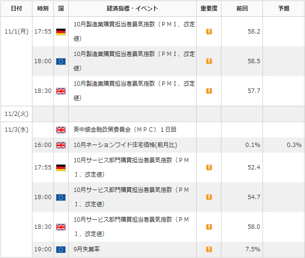305x258 pixels.
Task: Click previous value 7.5%
Action: coord(252,249)
